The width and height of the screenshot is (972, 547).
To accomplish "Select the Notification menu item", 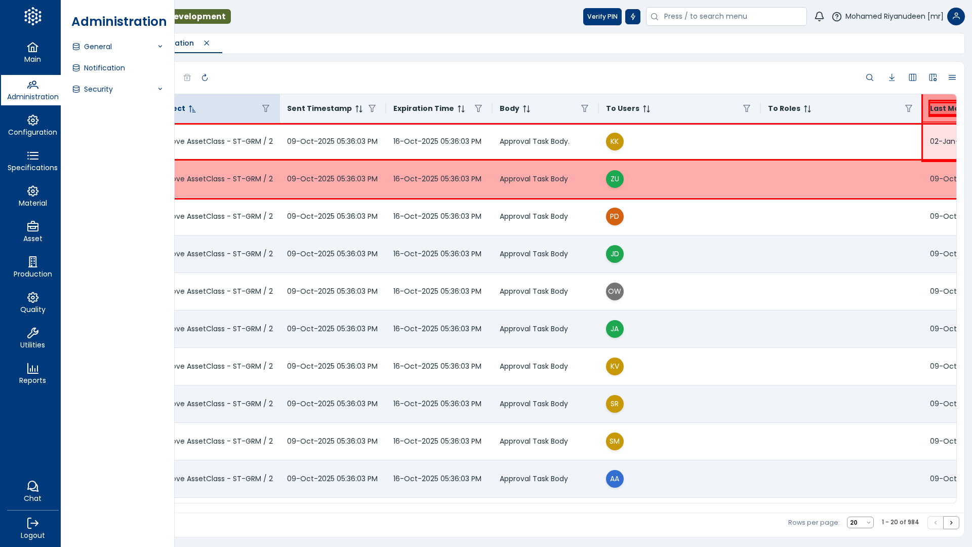I will pyautogui.click(x=104, y=68).
